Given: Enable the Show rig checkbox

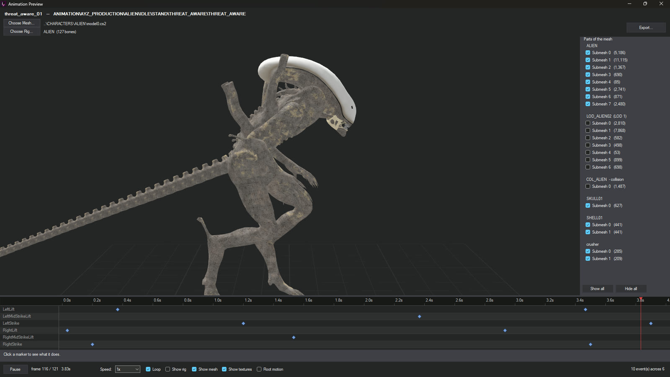Looking at the screenshot, I should [168, 369].
